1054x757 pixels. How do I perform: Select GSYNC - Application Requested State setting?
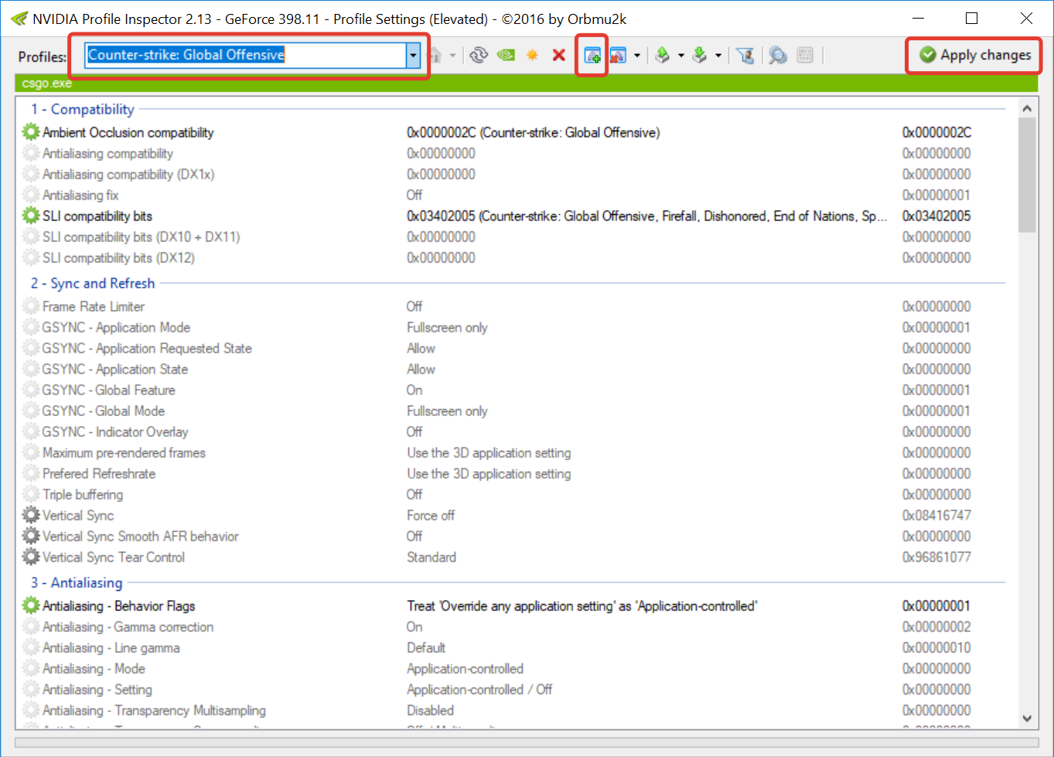point(147,348)
